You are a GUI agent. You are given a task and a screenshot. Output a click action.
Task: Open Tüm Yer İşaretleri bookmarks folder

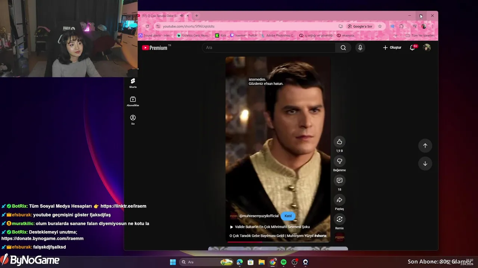point(420,35)
